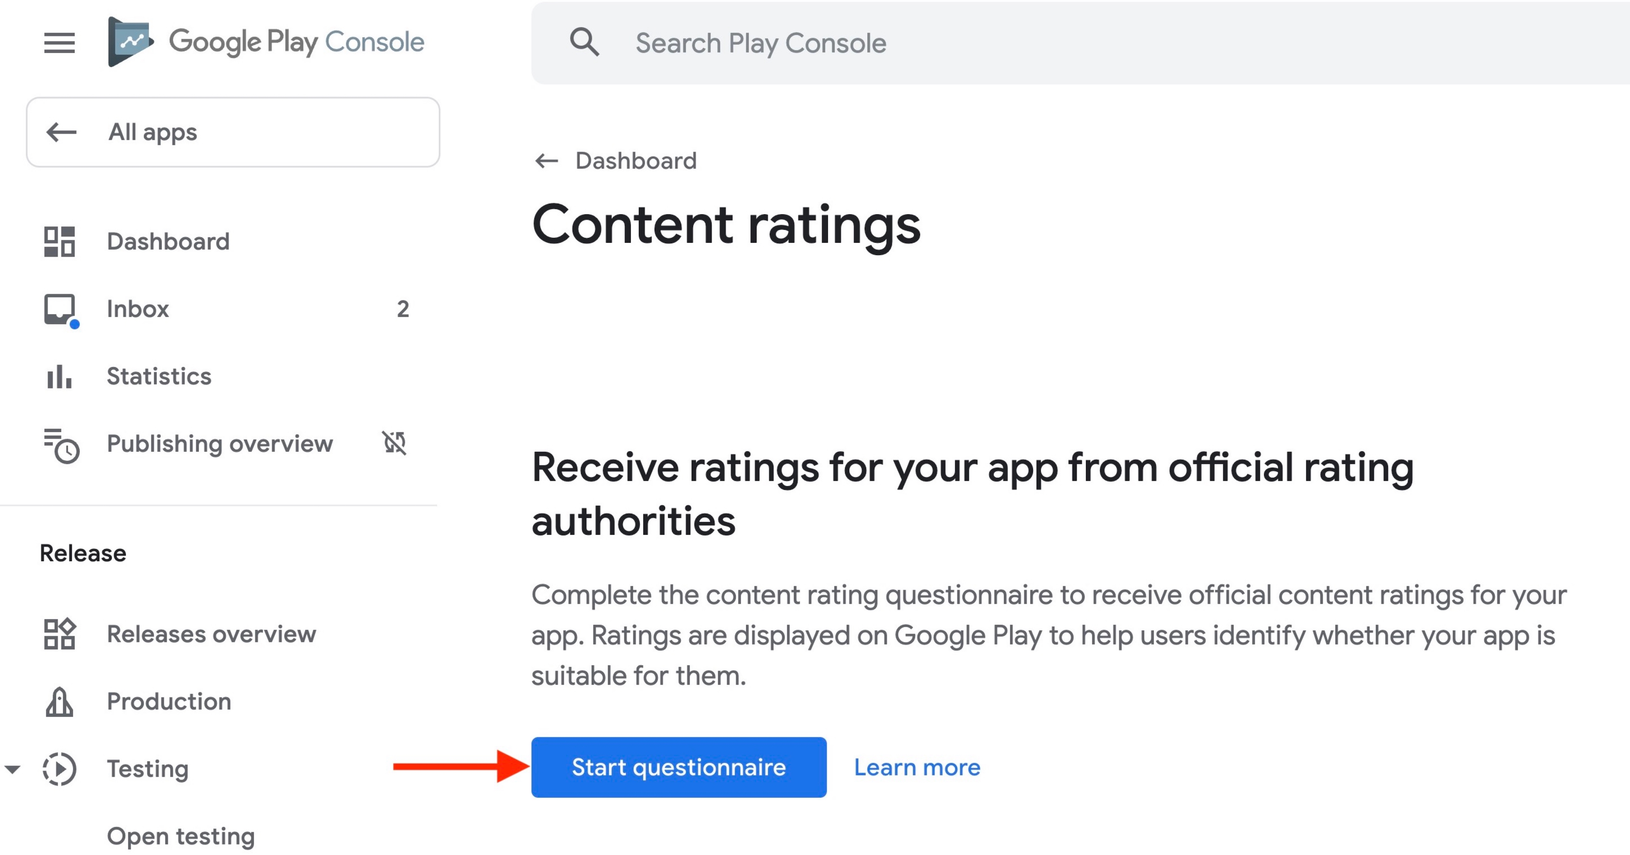
Task: Click the Production rocket icon
Action: (x=60, y=702)
